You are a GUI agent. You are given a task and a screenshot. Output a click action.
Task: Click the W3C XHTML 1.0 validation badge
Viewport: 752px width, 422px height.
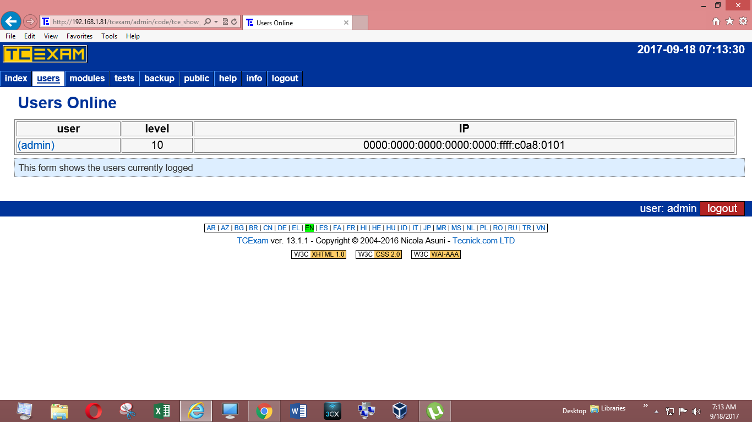pyautogui.click(x=319, y=254)
